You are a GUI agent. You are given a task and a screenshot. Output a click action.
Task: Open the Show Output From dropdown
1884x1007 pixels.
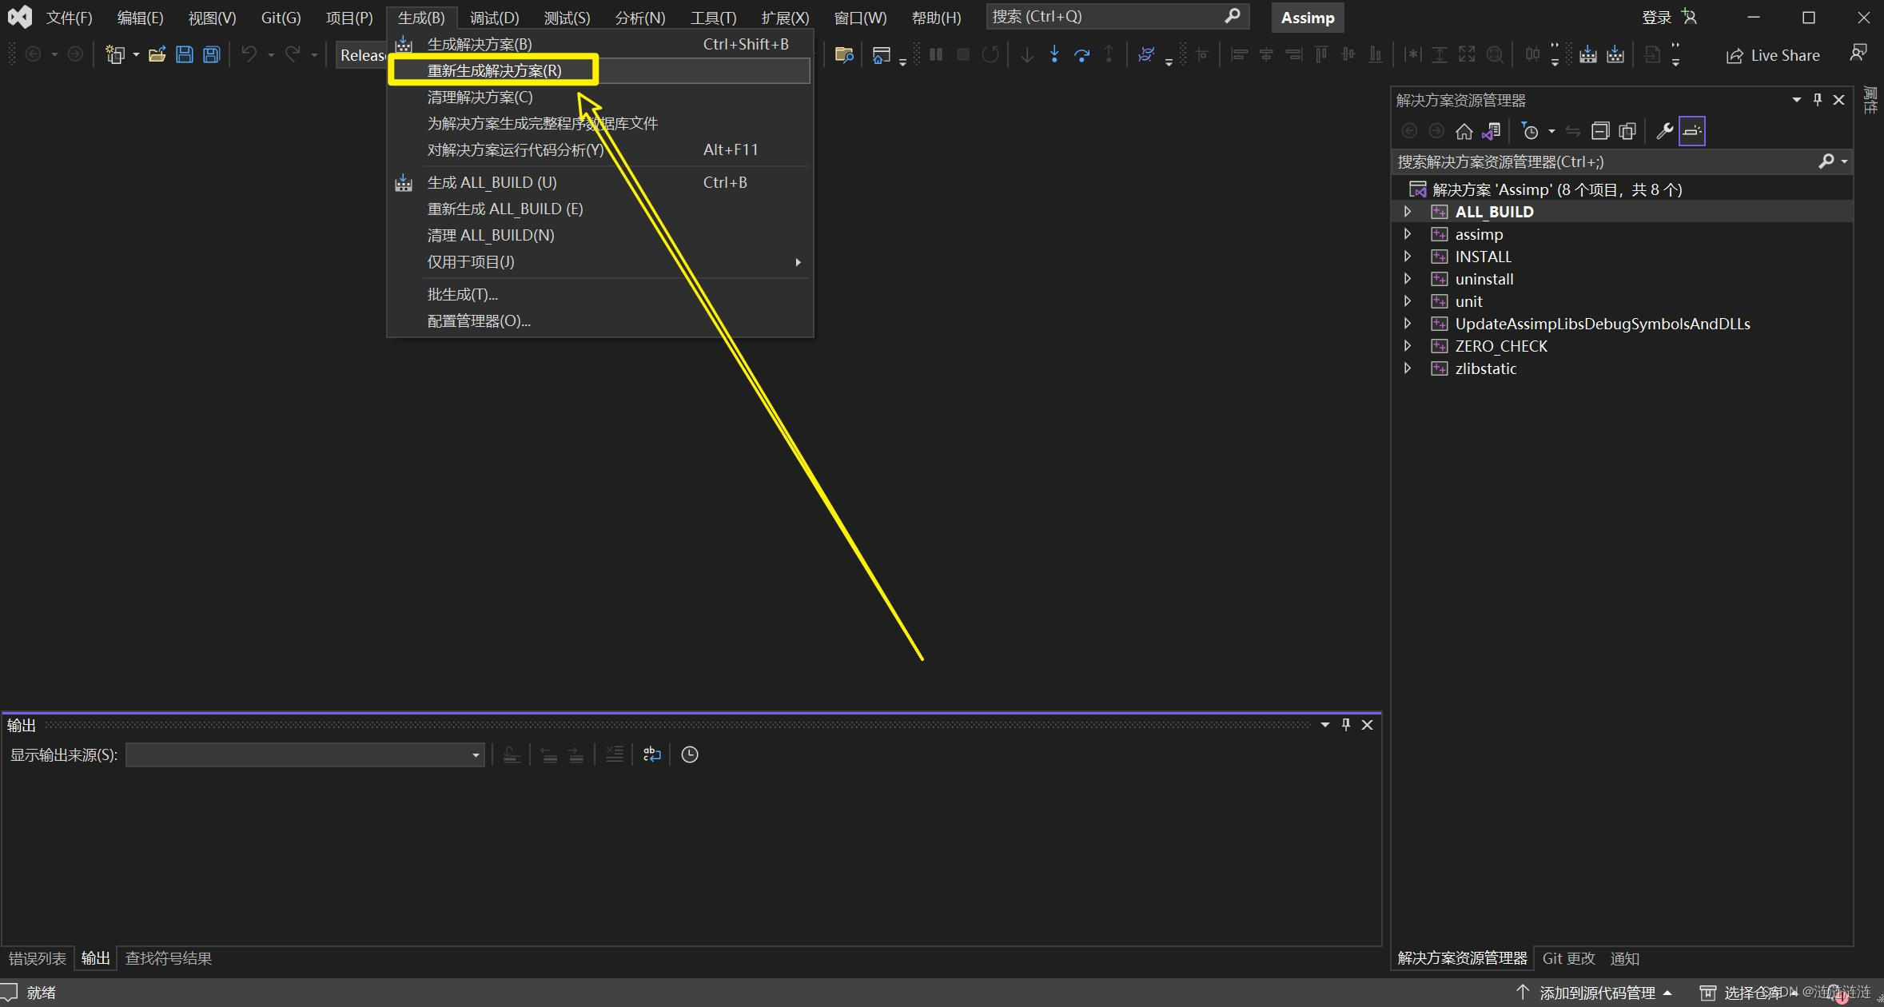[476, 754]
